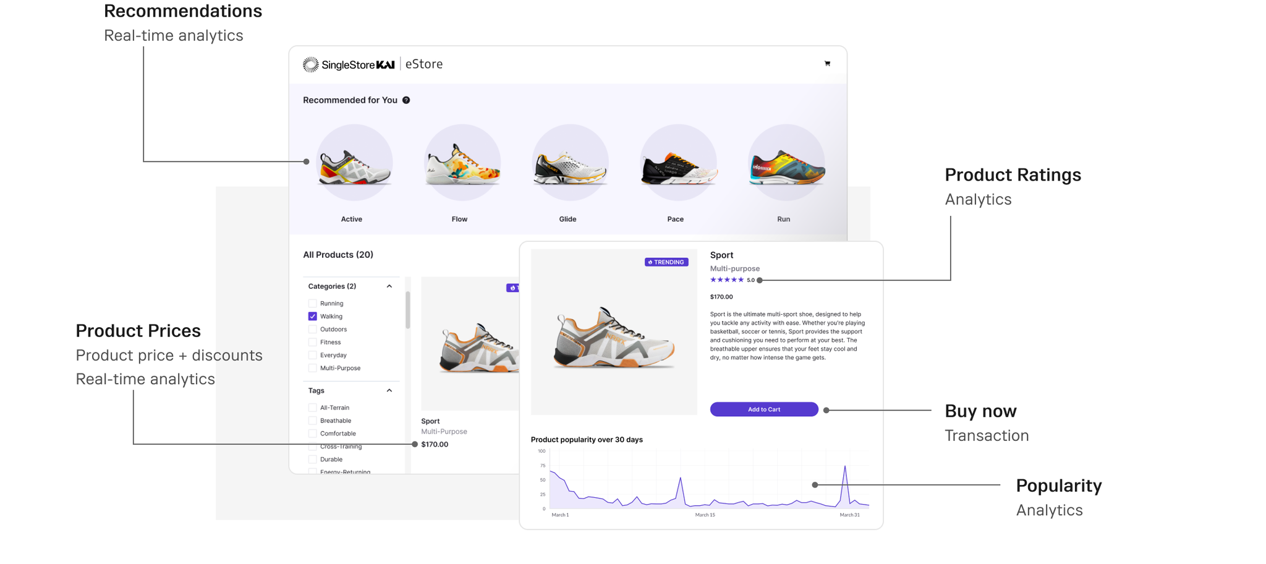
Task: Uncheck the Walking category filter
Action: point(312,316)
